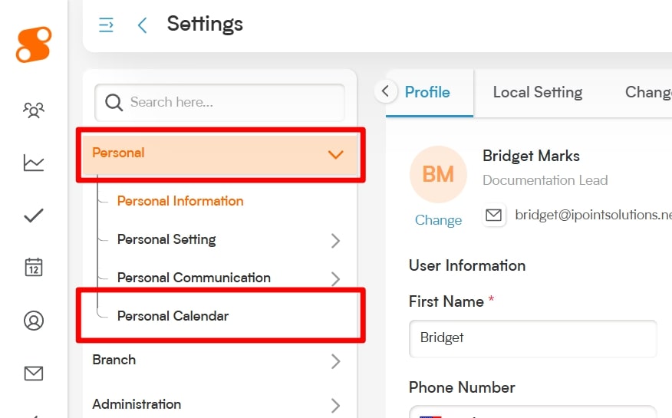The width and height of the screenshot is (672, 418).
Task: Select Personal Information in settings tree
Action: pos(180,201)
